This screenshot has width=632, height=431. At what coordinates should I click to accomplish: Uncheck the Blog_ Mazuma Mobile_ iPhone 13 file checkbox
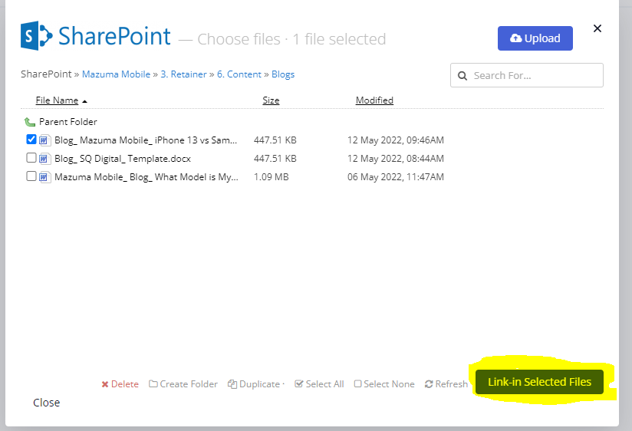tap(31, 139)
